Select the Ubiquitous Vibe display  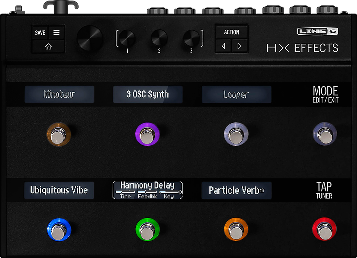click(59, 190)
